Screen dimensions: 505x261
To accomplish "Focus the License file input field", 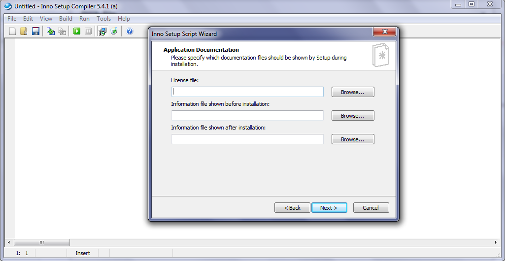I will coord(247,92).
